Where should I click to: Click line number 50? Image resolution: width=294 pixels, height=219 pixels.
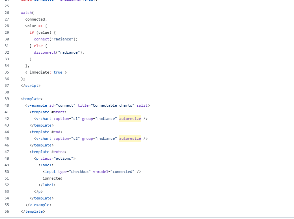coord(7,172)
